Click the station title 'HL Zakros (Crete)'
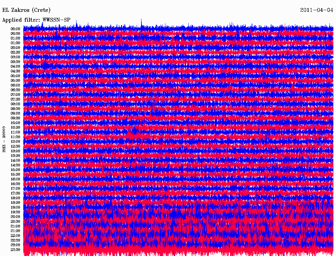 click(x=26, y=10)
